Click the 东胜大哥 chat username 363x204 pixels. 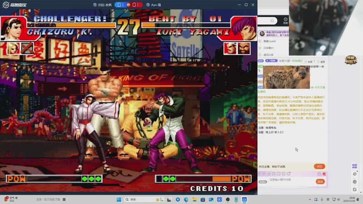point(285,61)
